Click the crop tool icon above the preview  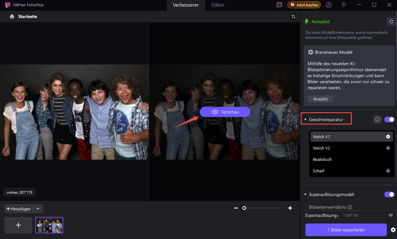pyautogui.click(x=293, y=16)
